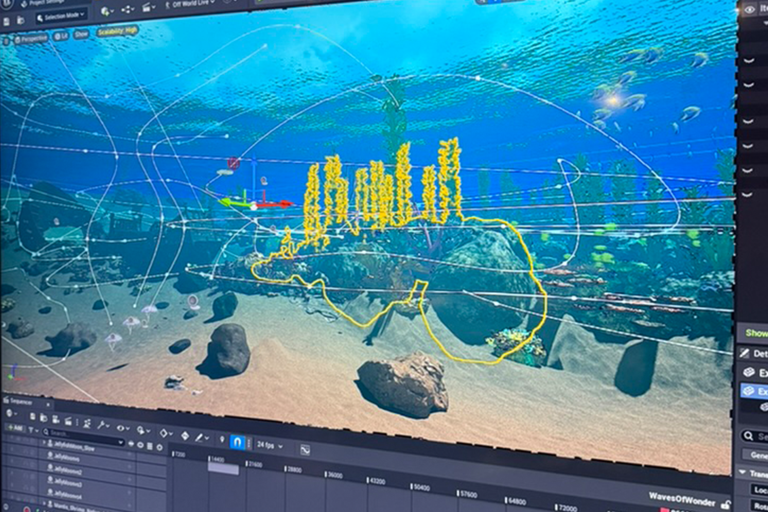Expand the Jellyblossom_Slow track
This screenshot has width=768, height=512.
pyautogui.click(x=45, y=442)
